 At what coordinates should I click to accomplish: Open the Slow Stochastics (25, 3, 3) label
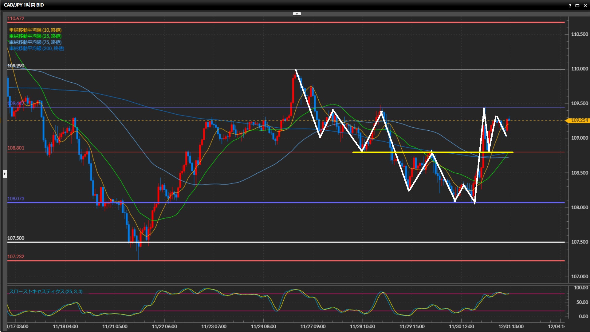tap(45, 291)
